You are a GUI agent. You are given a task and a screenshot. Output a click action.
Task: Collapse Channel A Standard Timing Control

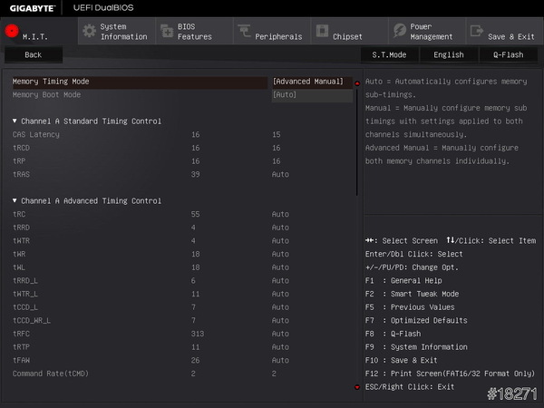(x=15, y=121)
